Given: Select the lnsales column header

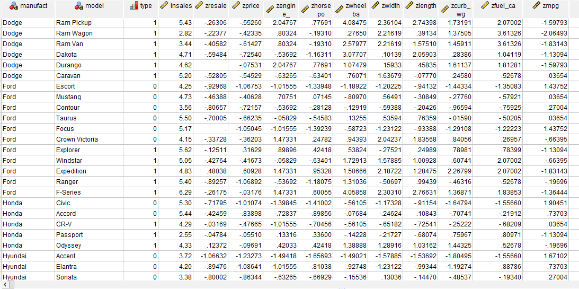Looking at the screenshot, I should (x=176, y=9).
